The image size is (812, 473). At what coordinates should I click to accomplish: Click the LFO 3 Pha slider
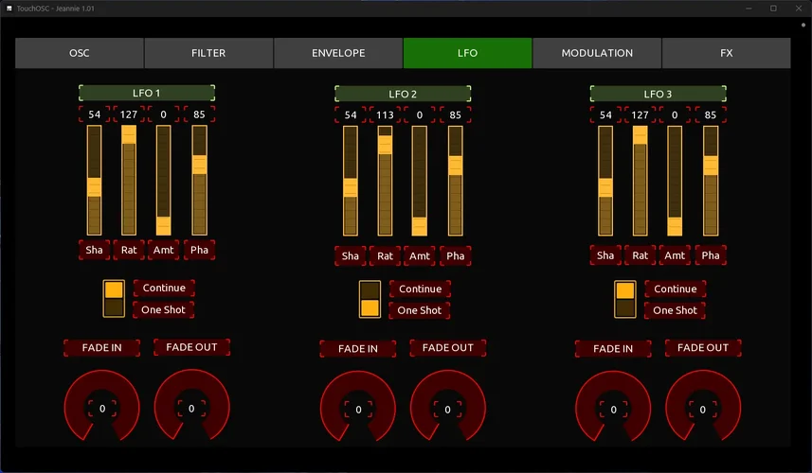click(x=711, y=180)
